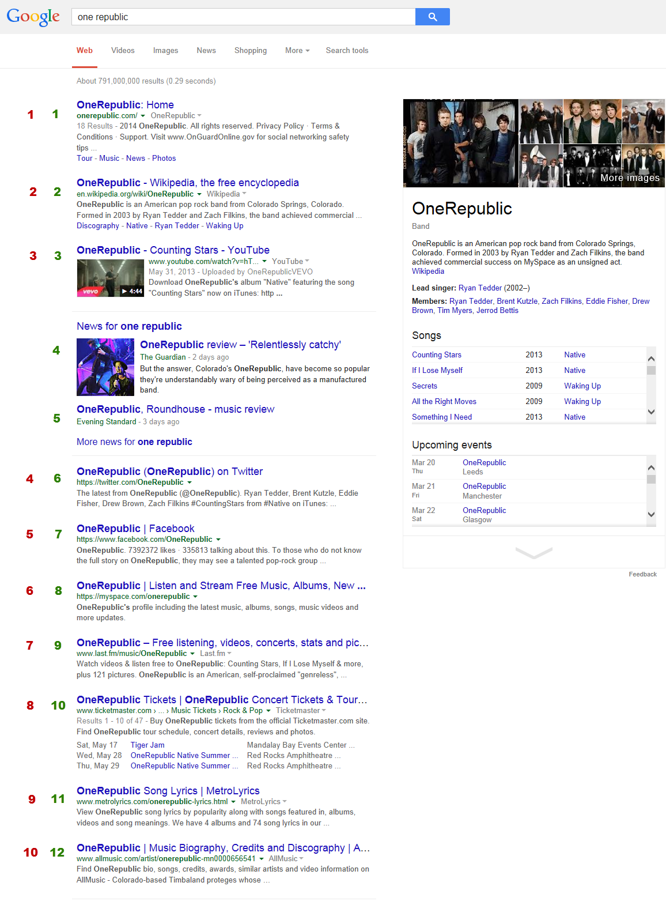The width and height of the screenshot is (666, 905).
Task: Expand arrow next to en.wikipedia.org URL
Action: [199, 194]
